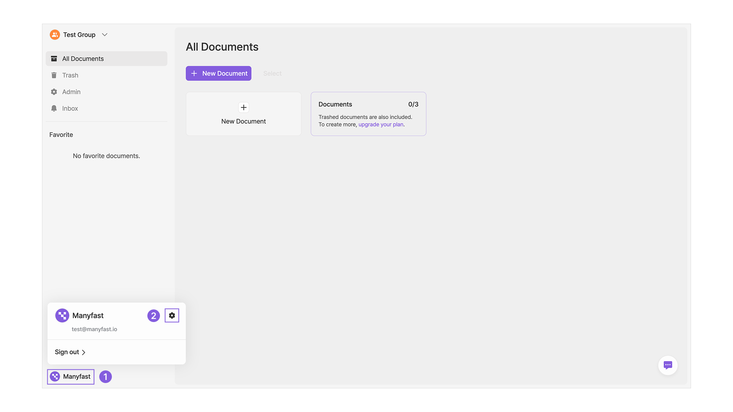Click the Trash bin icon
Viewport: 733px width, 412px height.
tap(54, 76)
